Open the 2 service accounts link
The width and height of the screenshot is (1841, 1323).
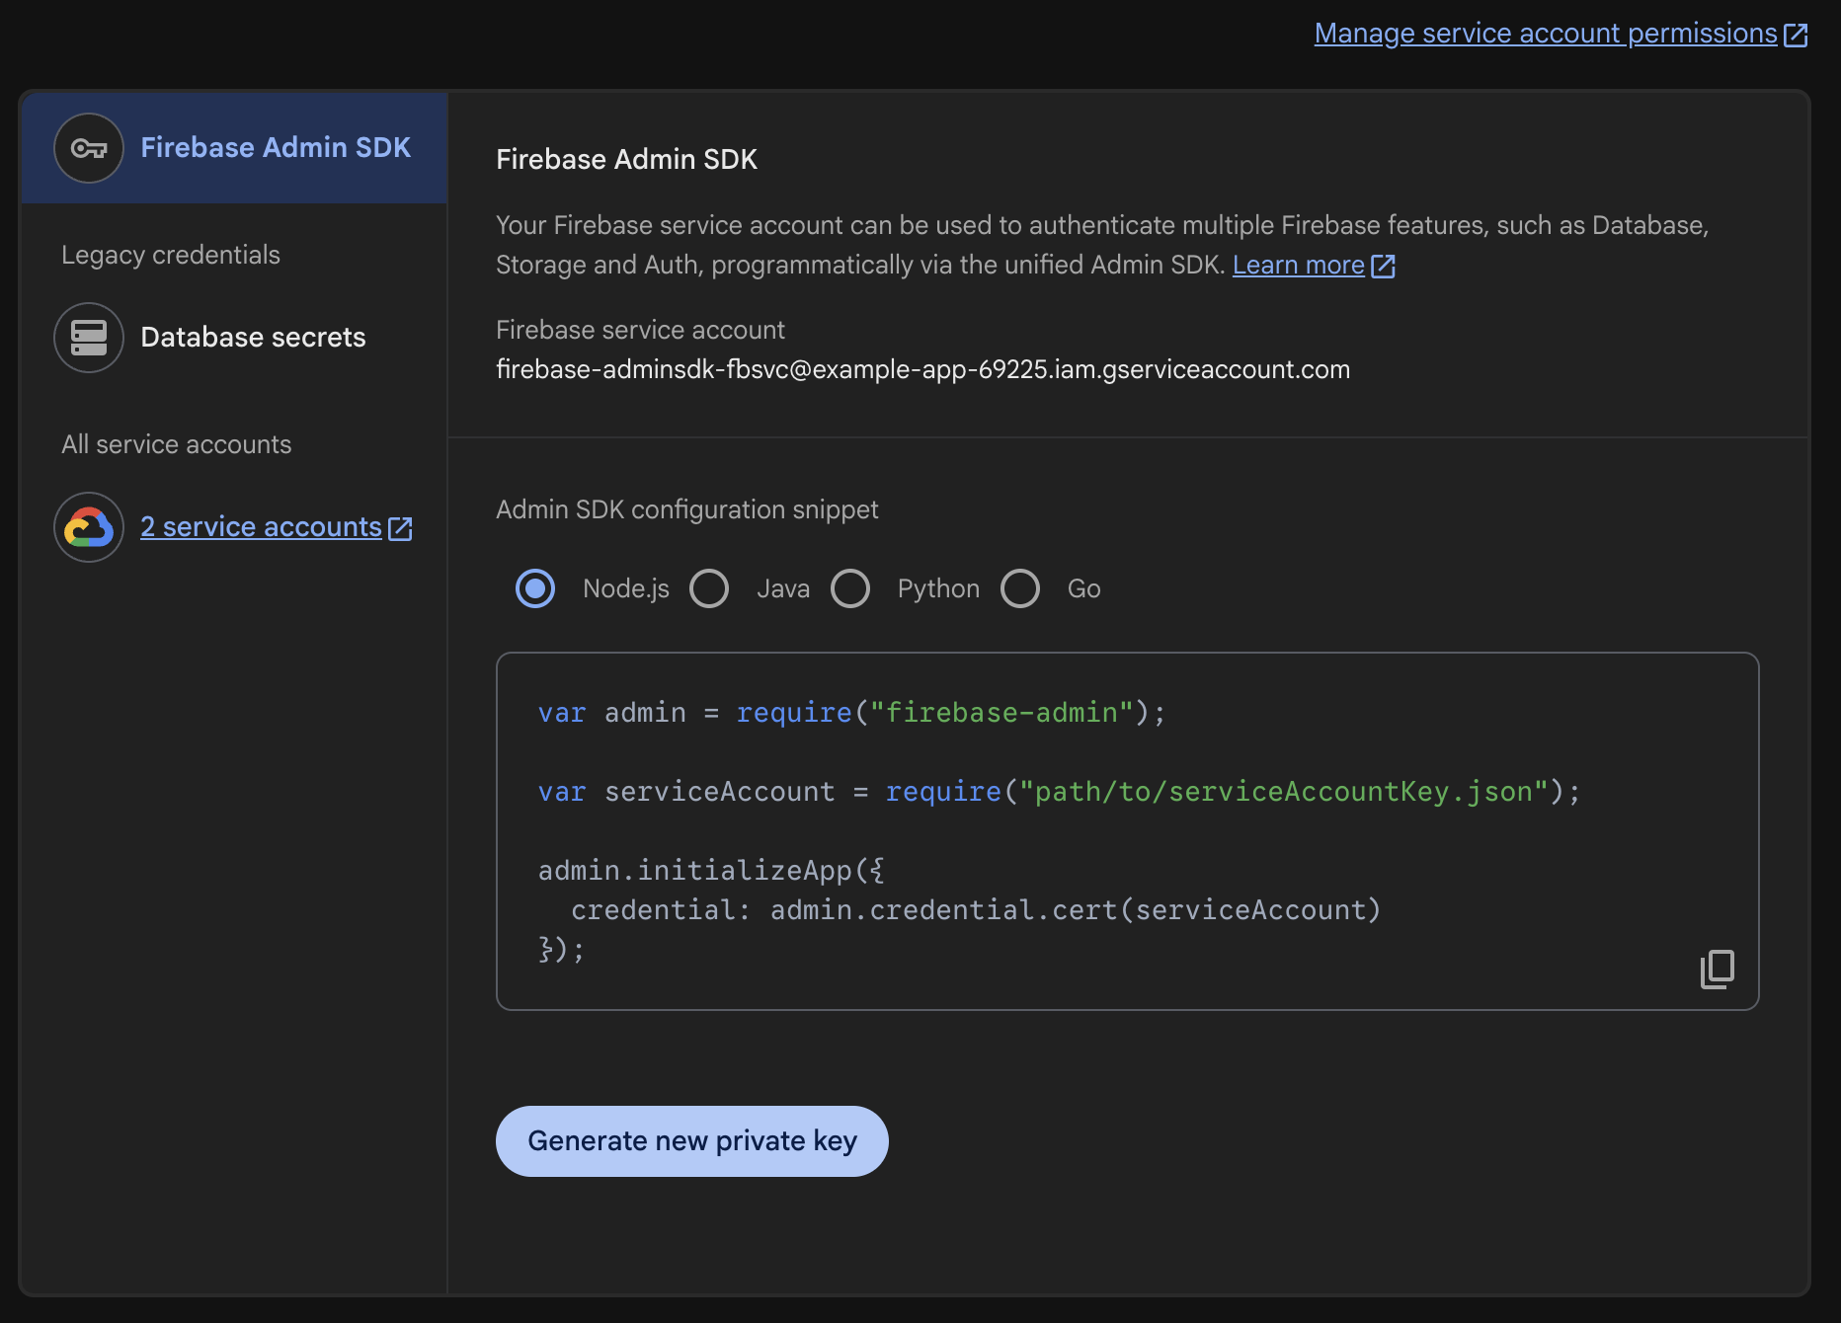click(261, 527)
